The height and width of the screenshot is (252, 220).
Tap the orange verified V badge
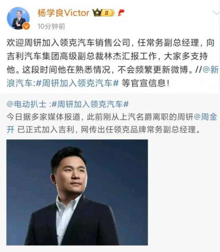tap(26, 26)
